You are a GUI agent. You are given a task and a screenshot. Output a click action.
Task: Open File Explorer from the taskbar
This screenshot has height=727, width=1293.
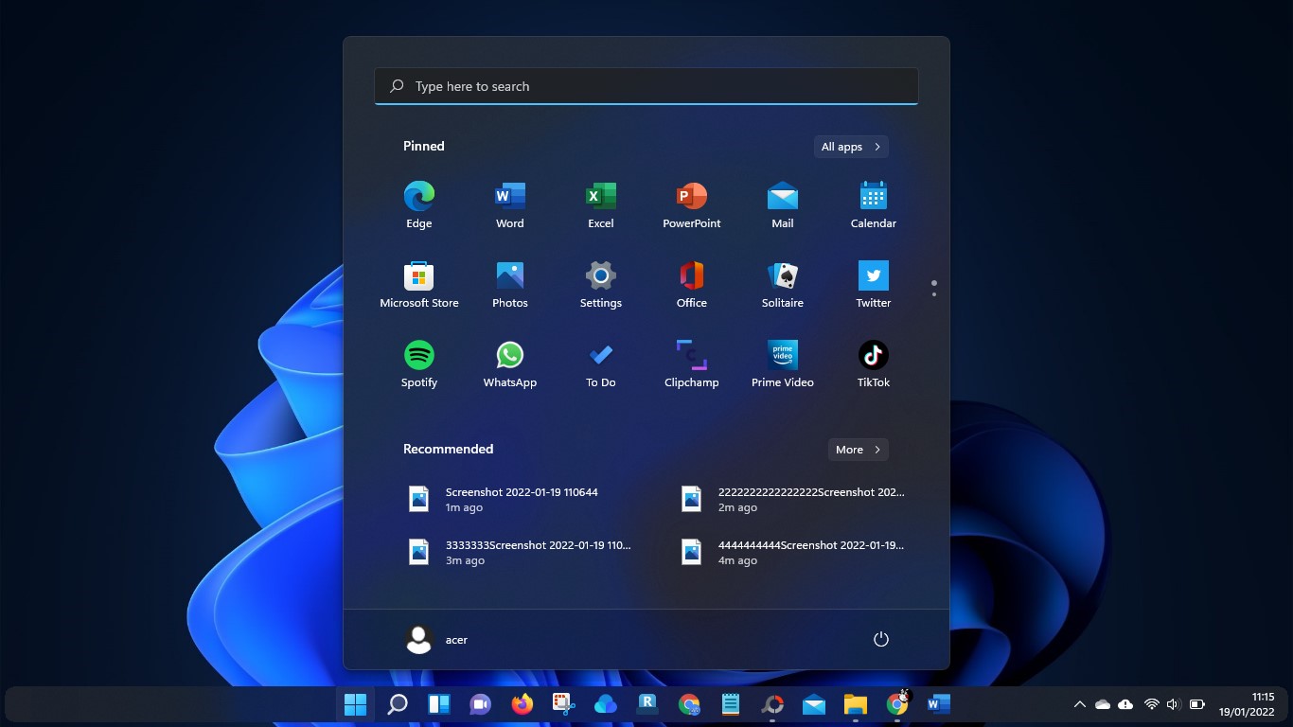coord(856,704)
